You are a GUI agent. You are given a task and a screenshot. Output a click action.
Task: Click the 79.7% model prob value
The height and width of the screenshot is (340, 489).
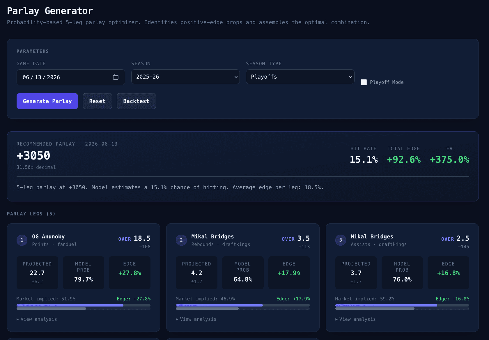tap(84, 279)
